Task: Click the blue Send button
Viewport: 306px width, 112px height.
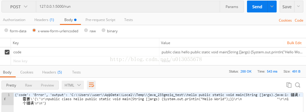Action: [257, 7]
